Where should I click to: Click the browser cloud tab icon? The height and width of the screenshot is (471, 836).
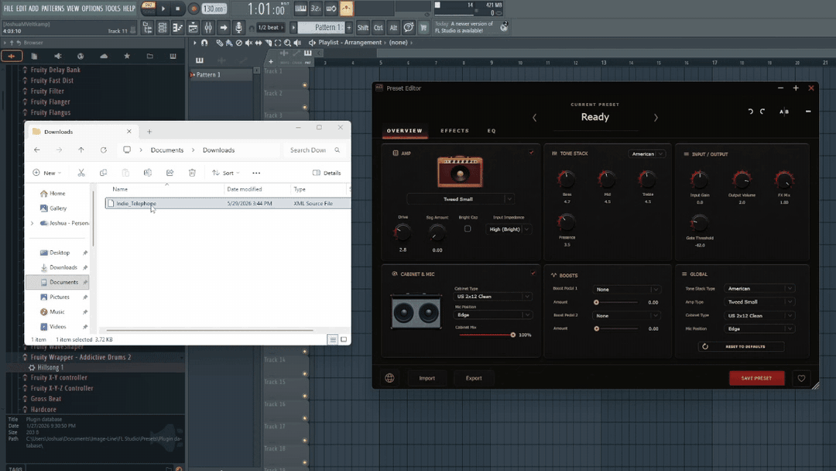coord(104,56)
